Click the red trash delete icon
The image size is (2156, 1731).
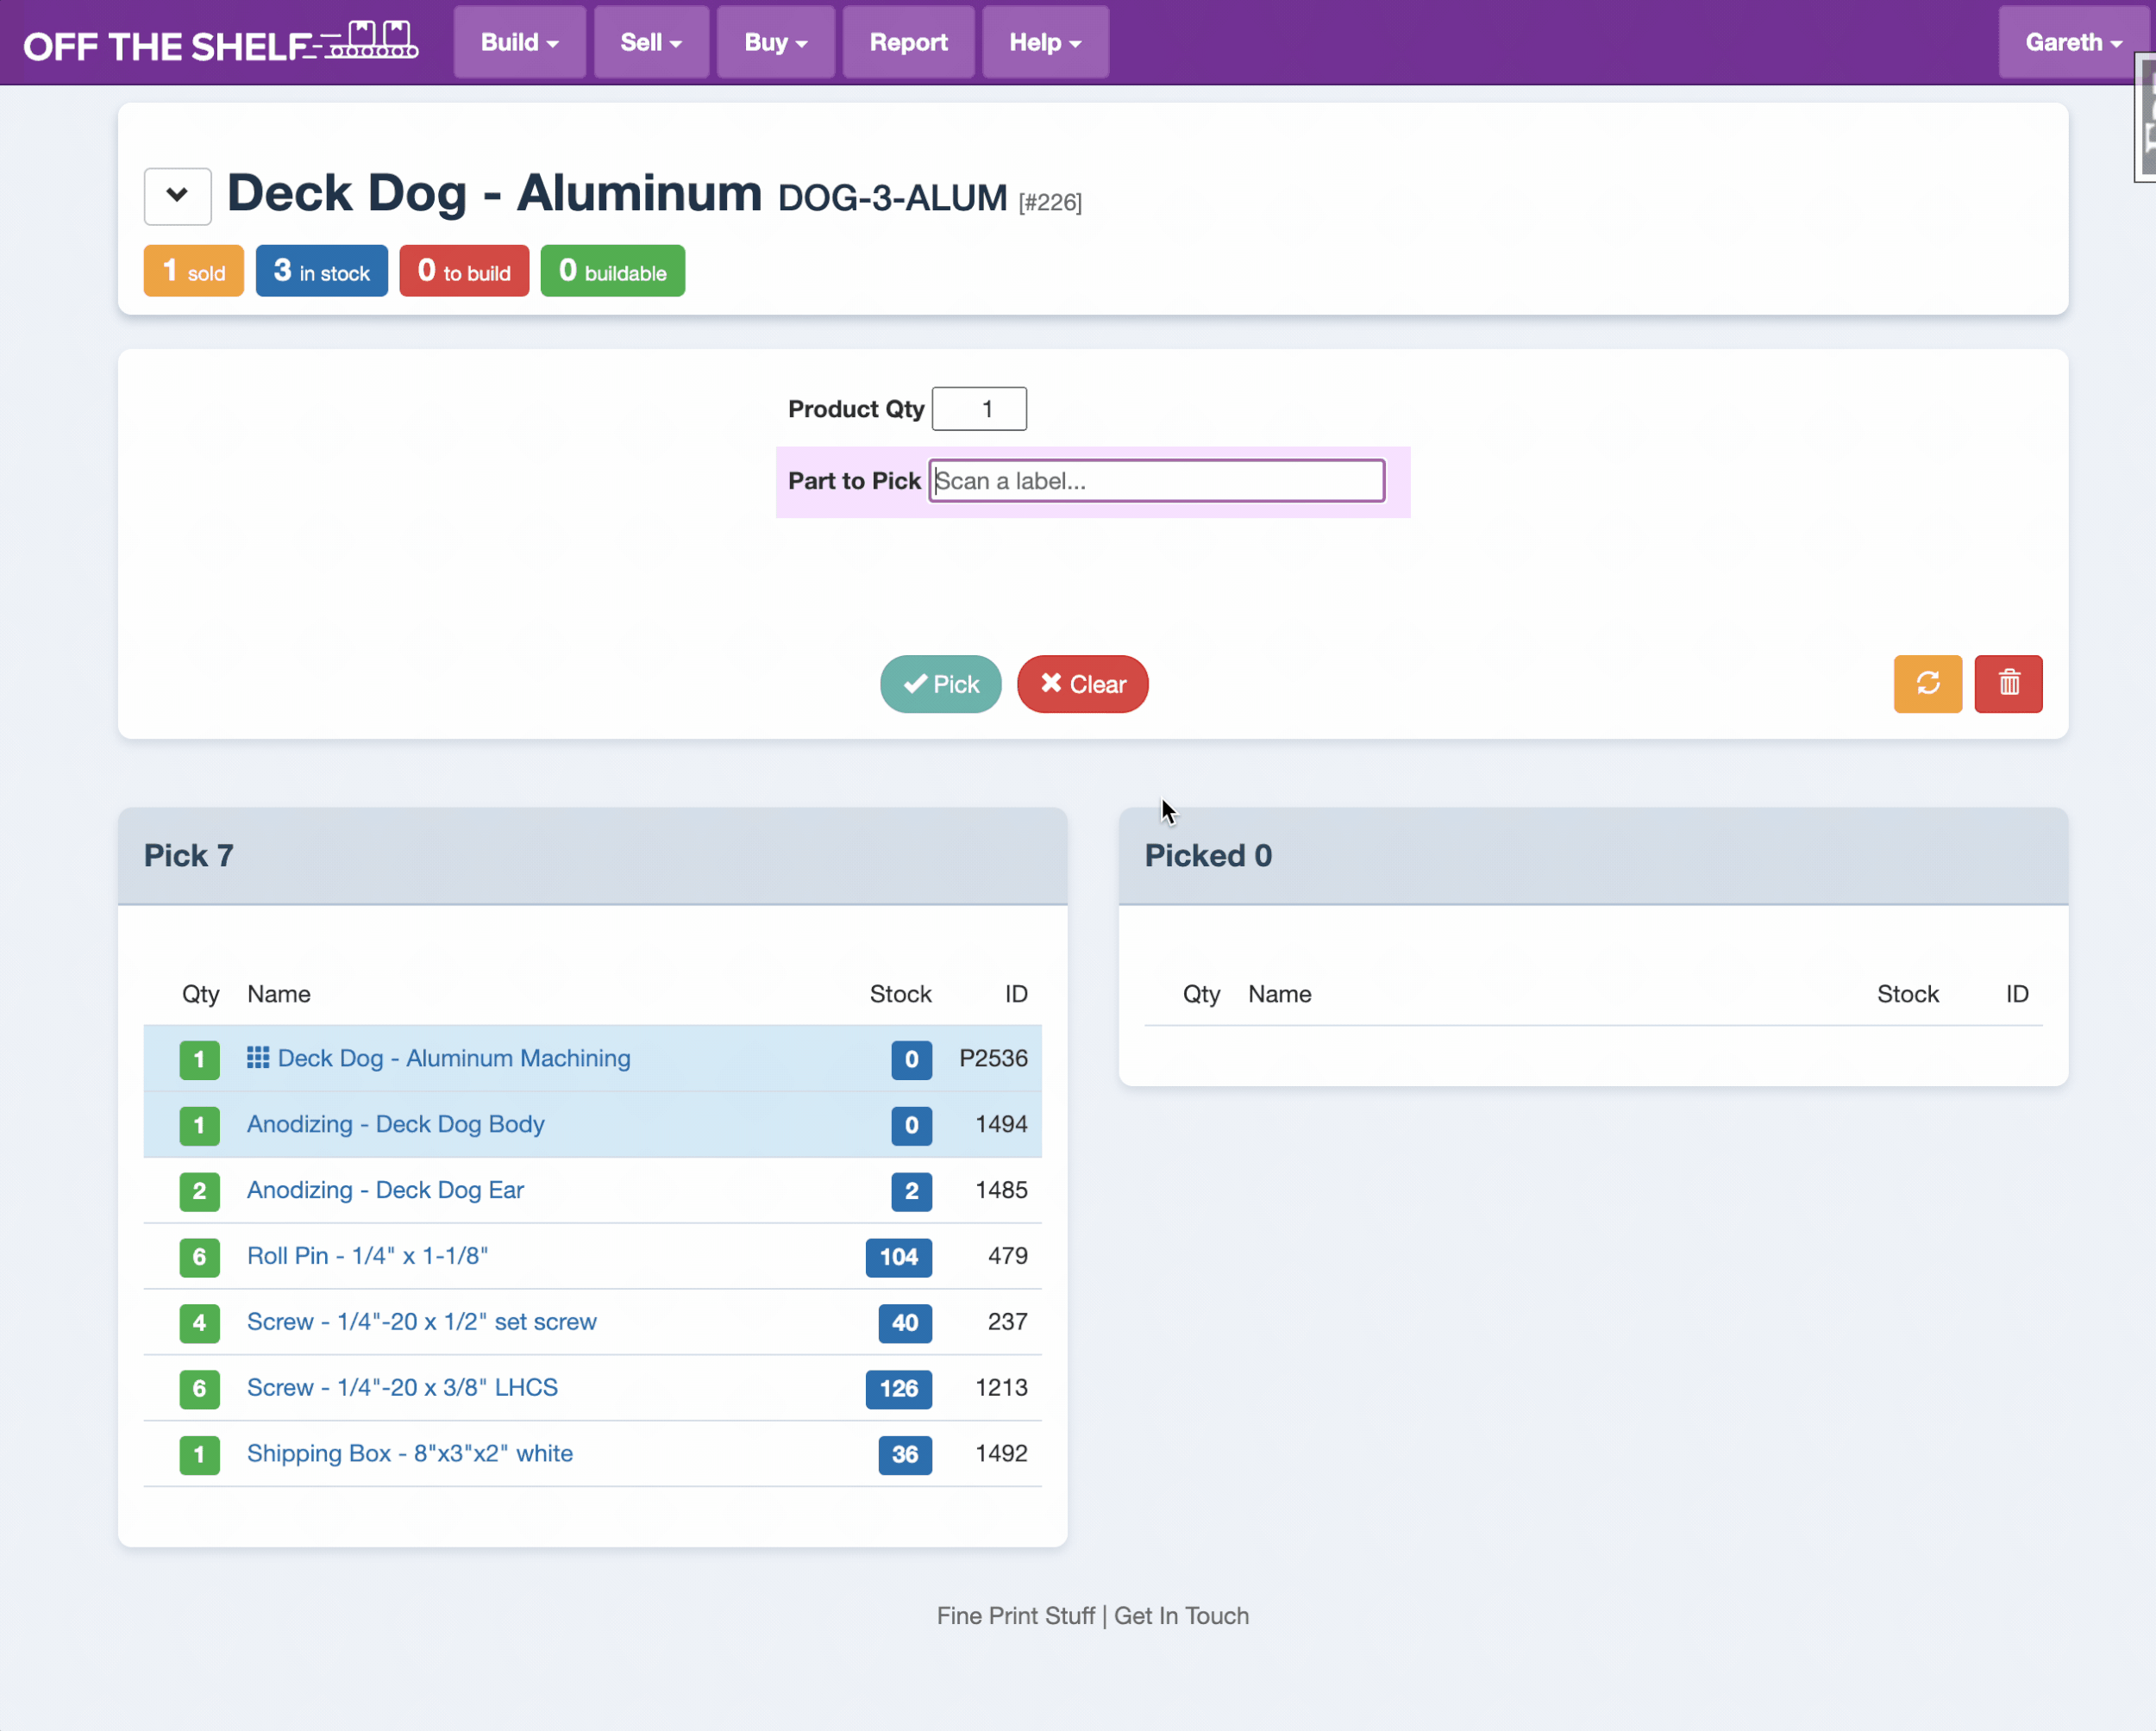tap(2008, 684)
